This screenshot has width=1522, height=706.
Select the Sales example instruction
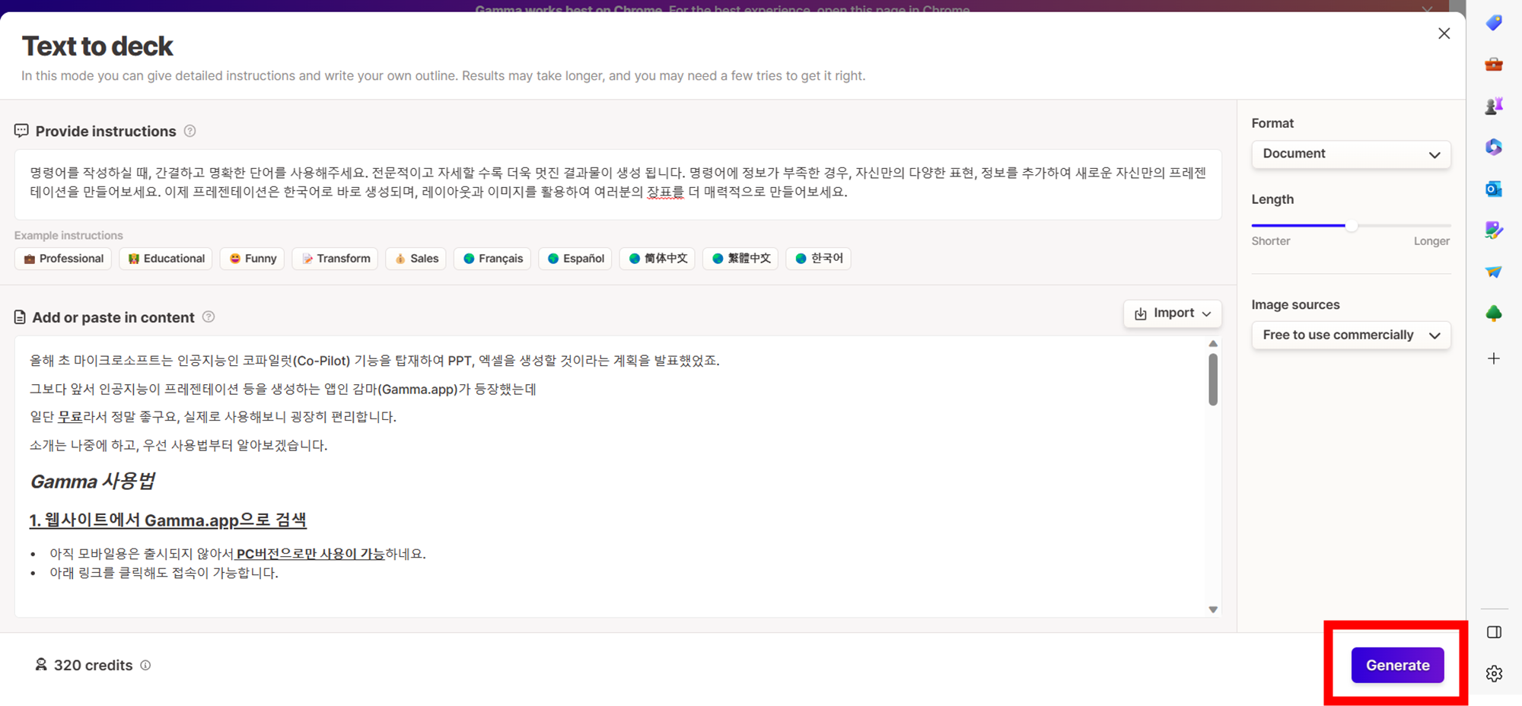coord(416,259)
